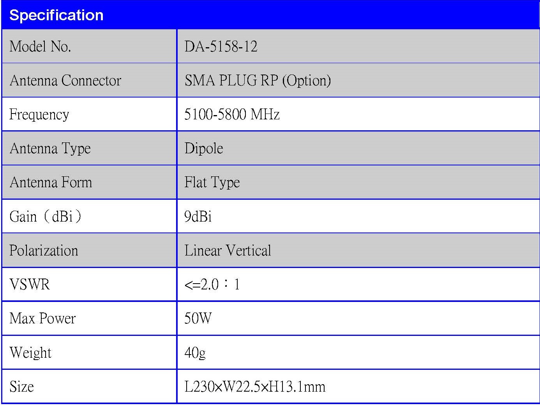Select the Model No. label cell
540x417 pixels.
tap(40, 46)
